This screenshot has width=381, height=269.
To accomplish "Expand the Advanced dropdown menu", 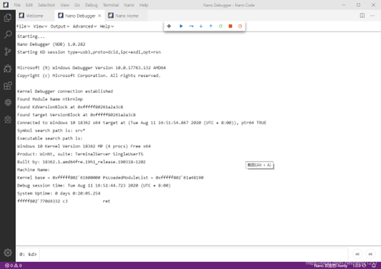I will coord(85,26).
